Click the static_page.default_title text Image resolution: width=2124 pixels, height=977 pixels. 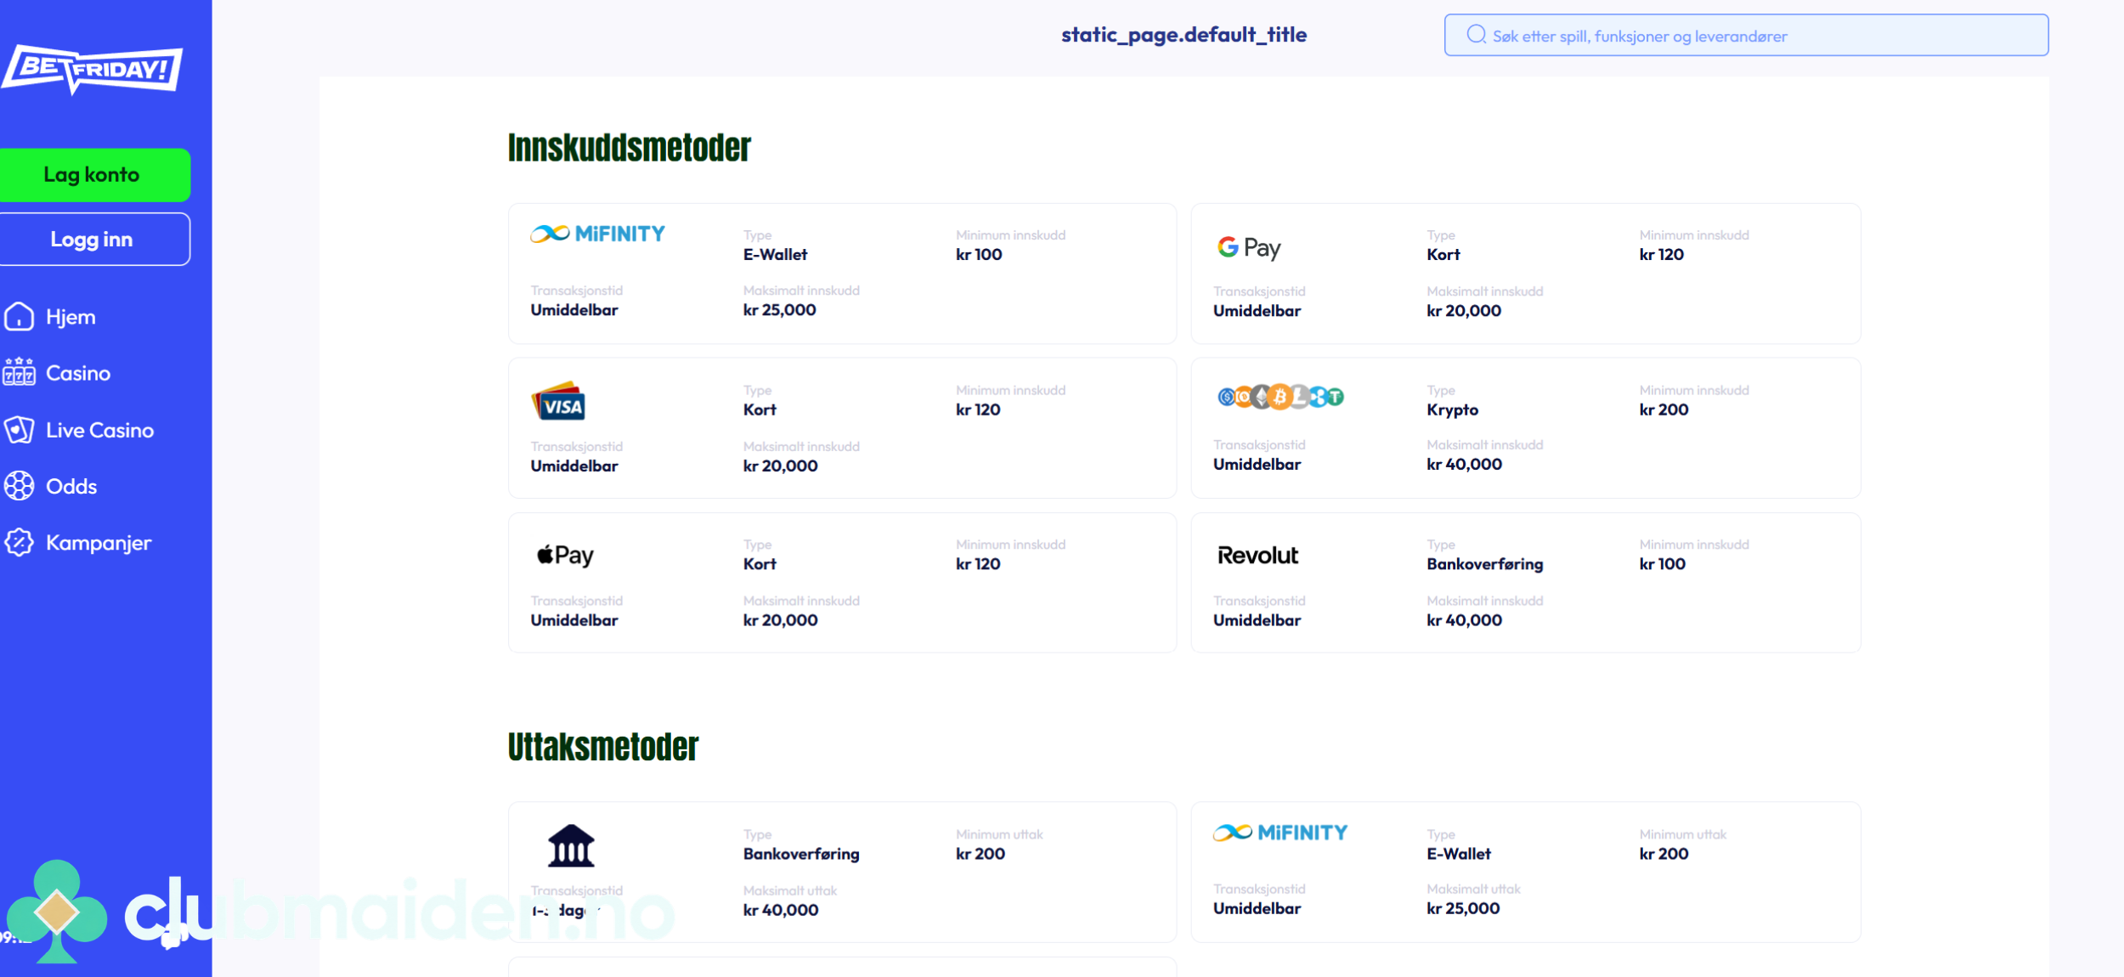[1183, 35]
